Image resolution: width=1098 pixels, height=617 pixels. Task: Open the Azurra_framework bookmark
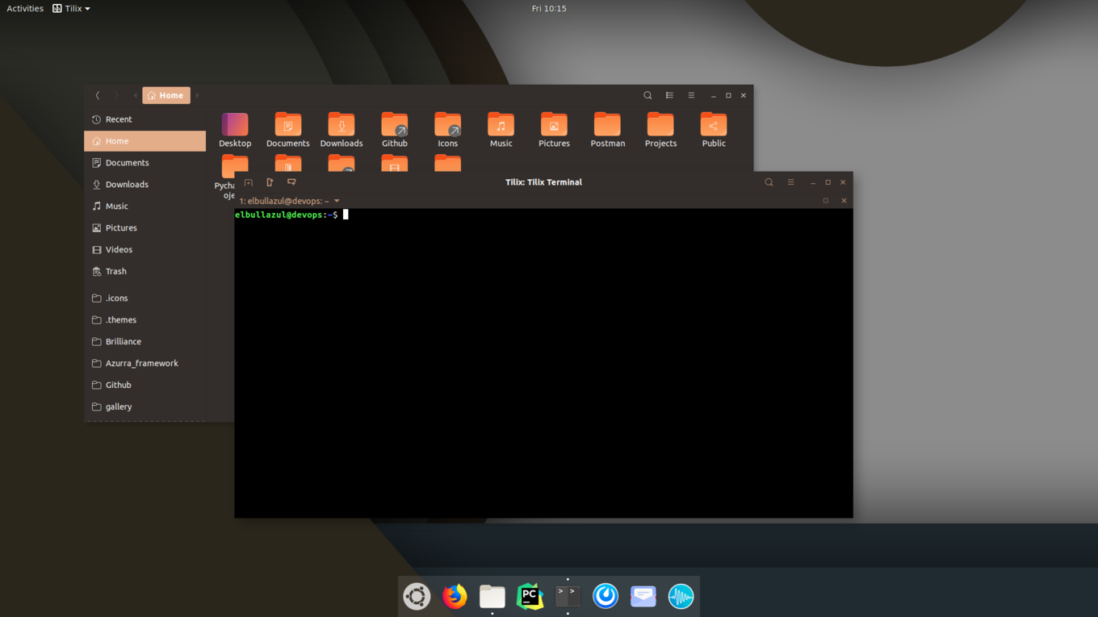click(x=145, y=364)
